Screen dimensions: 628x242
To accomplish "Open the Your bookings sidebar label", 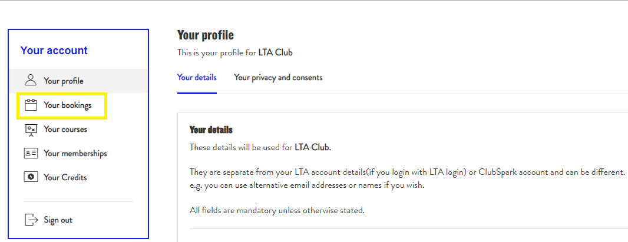I will tap(68, 105).
